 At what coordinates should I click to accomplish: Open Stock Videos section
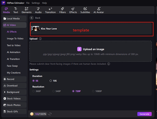[x=15, y=99]
